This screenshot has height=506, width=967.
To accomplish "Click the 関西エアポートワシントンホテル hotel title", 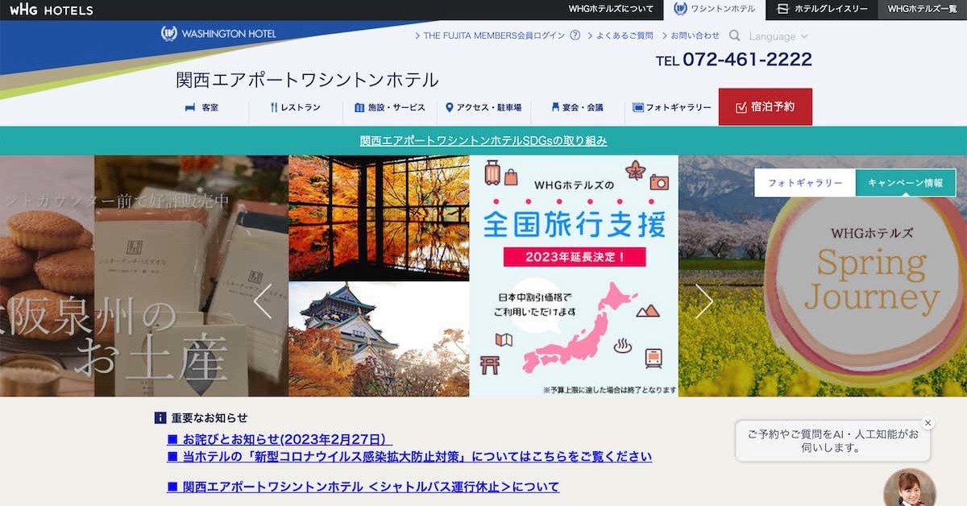I will [307, 80].
